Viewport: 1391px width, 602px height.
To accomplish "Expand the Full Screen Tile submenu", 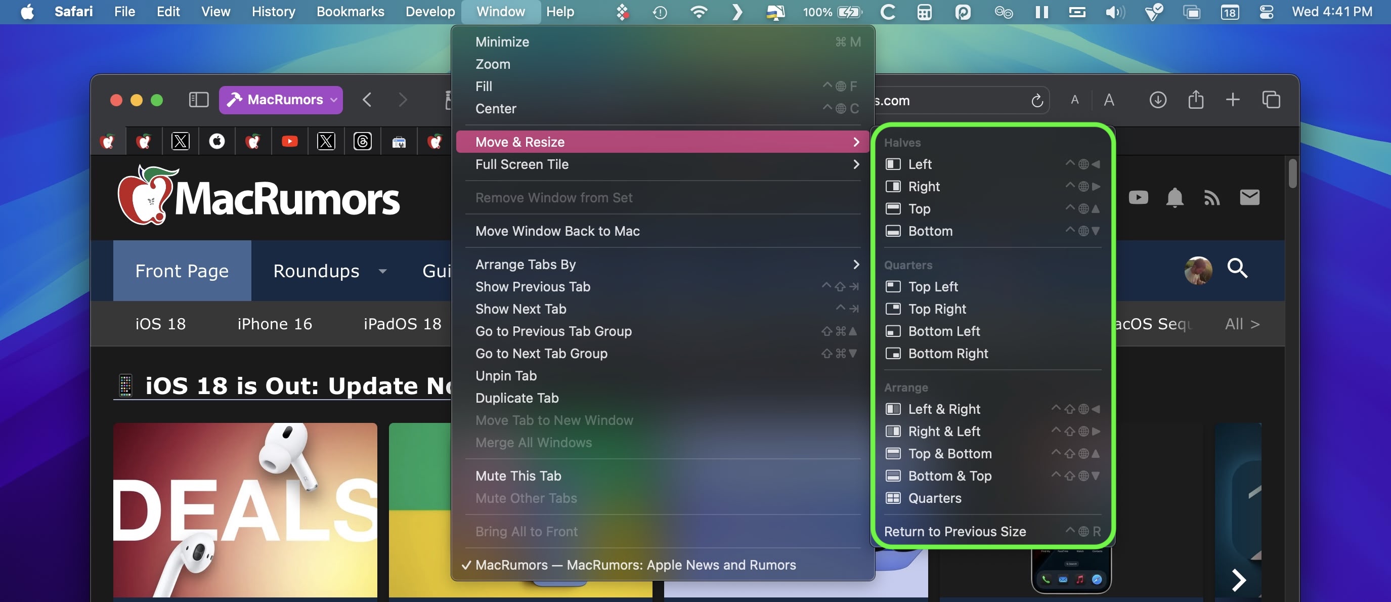I will pyautogui.click(x=663, y=164).
